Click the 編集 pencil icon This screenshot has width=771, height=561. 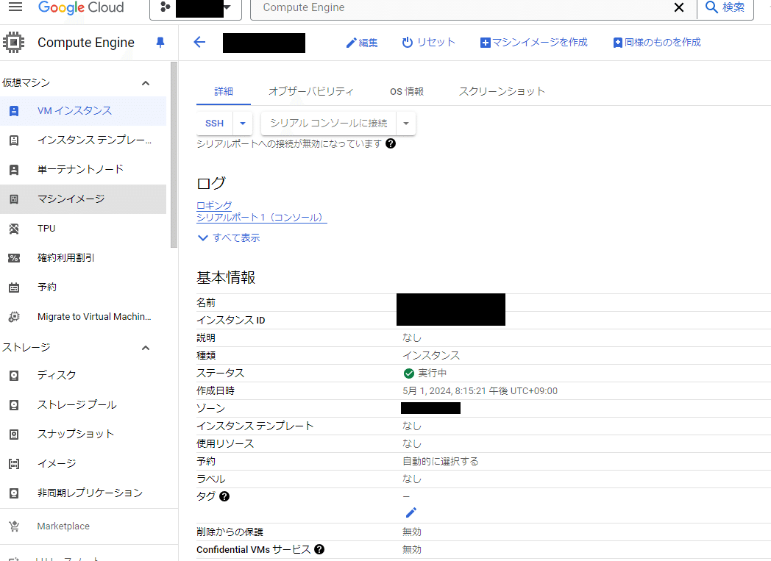(x=352, y=43)
